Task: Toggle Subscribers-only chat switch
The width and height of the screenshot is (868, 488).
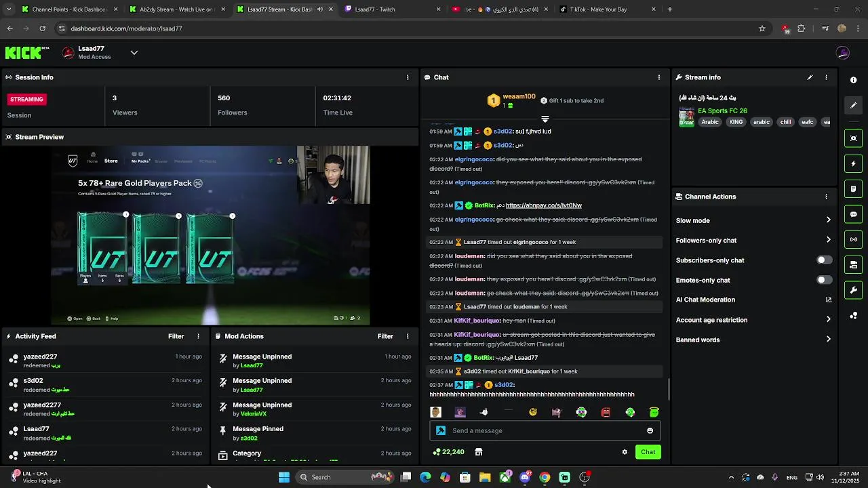Action: click(824, 260)
